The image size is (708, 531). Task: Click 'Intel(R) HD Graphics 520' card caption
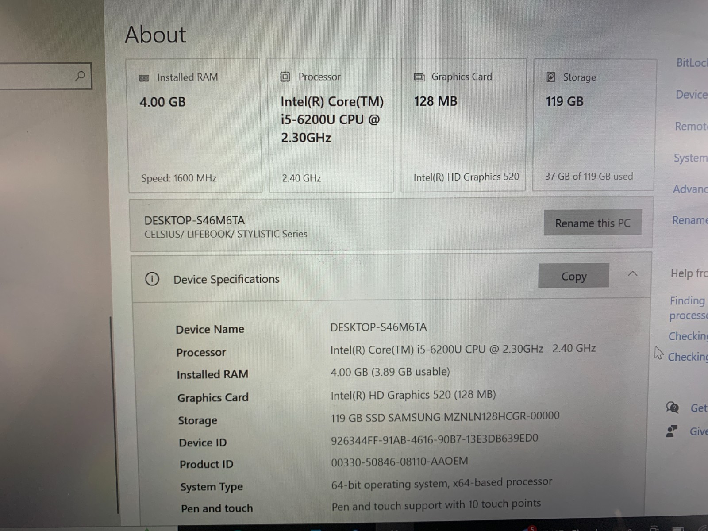[466, 177]
